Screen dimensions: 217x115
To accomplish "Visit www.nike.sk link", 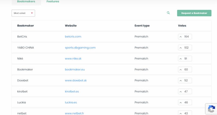I will 73,59.
